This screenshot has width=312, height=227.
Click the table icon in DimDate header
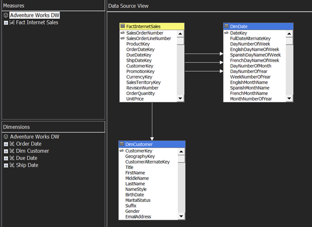[x=227, y=26]
